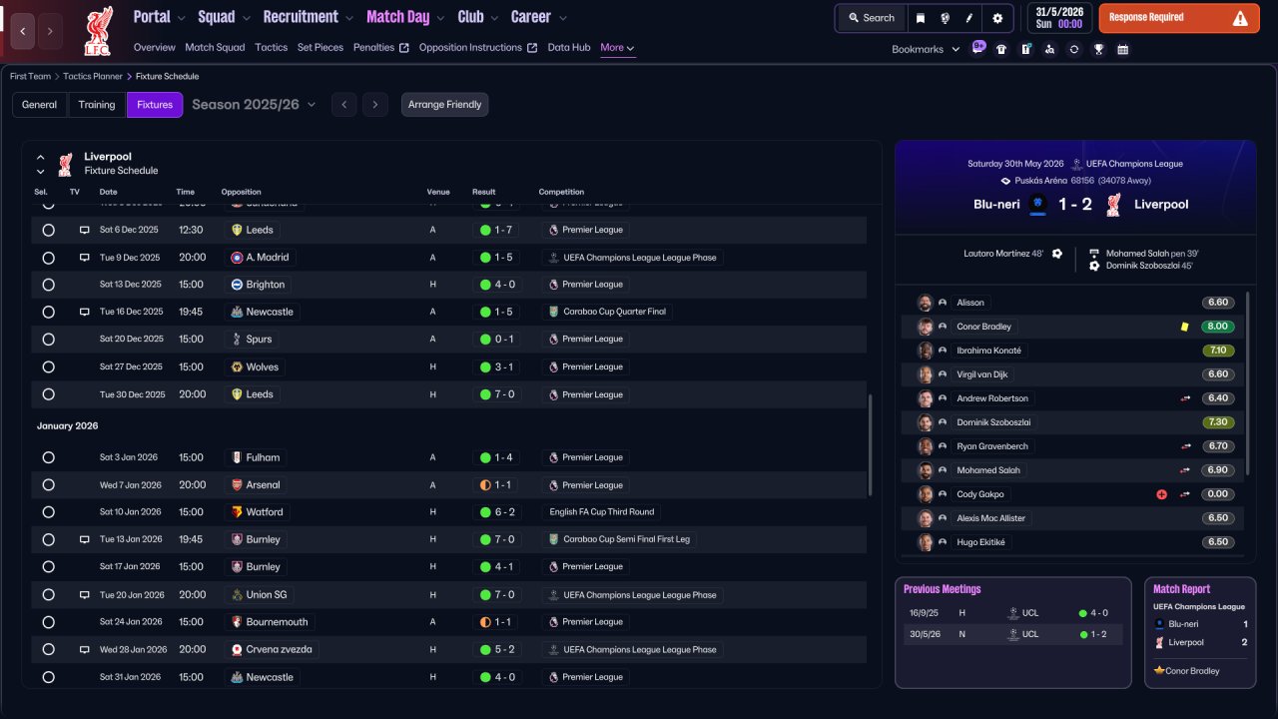Click the external link icon next to Penalties

pyautogui.click(x=403, y=48)
